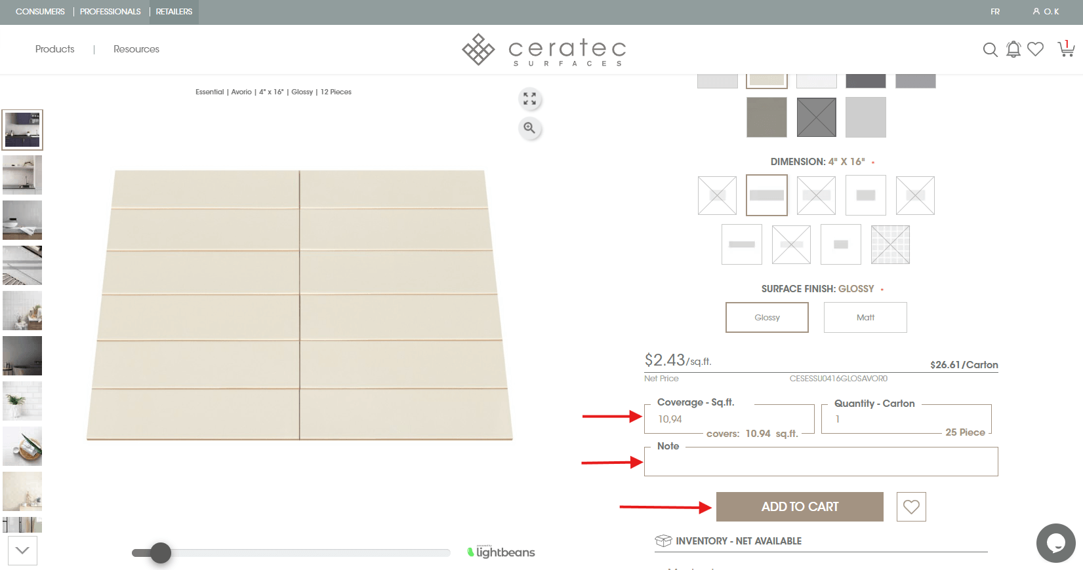Open the Products menu
Viewport: 1083px width, 570px height.
pos(55,49)
